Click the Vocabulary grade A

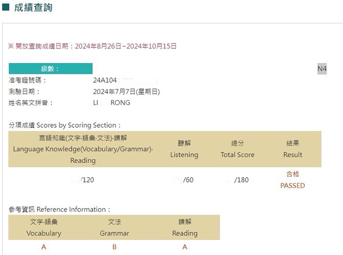click(44, 247)
